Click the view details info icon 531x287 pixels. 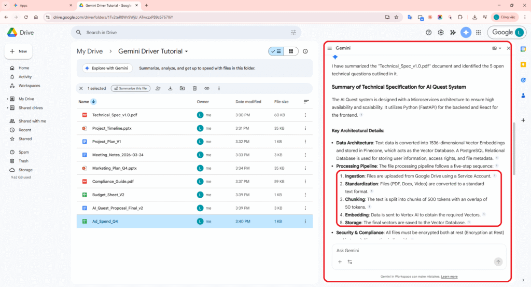tap(305, 51)
